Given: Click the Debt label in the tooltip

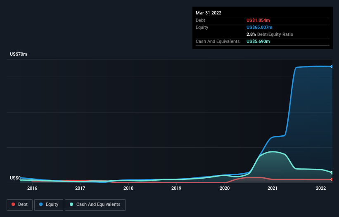Looking at the screenshot, I should coord(200,20).
